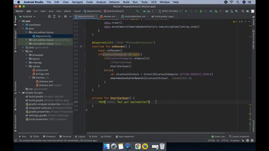
Task: Toggle read-only lock icon in status bar
Action: pyautogui.click(x=243, y=141)
